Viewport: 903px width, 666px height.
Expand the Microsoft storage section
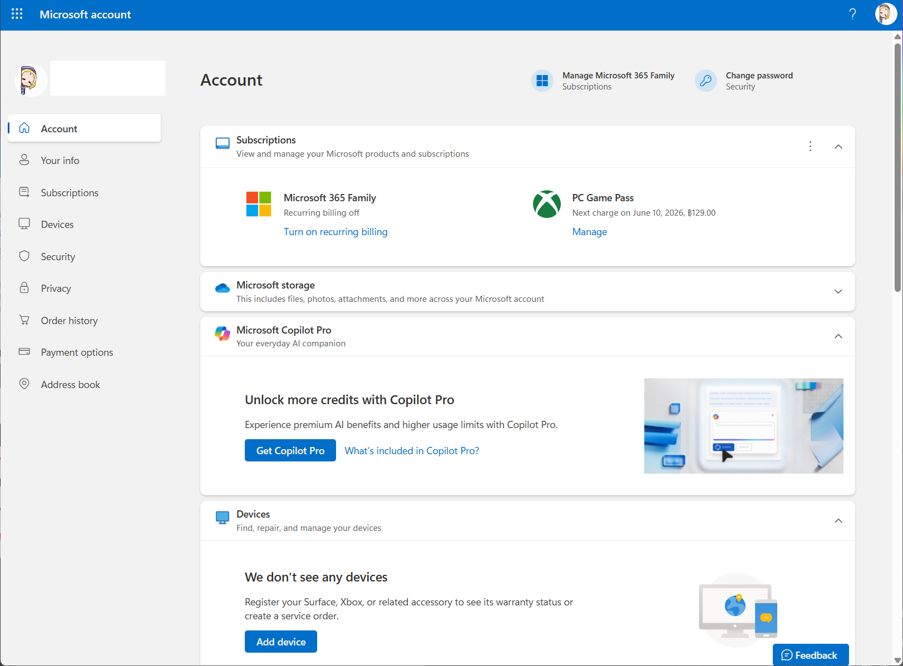pyautogui.click(x=838, y=291)
